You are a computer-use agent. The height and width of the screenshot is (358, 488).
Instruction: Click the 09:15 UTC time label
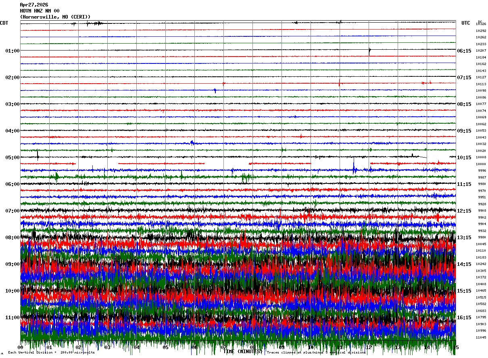(x=464, y=131)
